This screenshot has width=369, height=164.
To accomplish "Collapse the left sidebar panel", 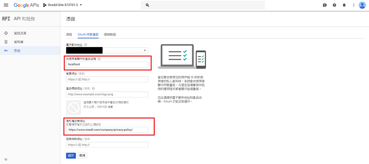I will coord(6,159).
